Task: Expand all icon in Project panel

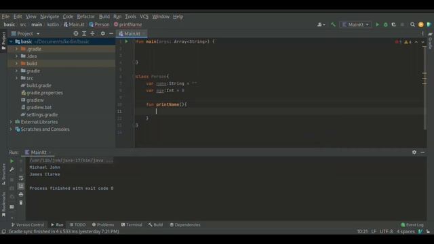Action: pos(84,33)
